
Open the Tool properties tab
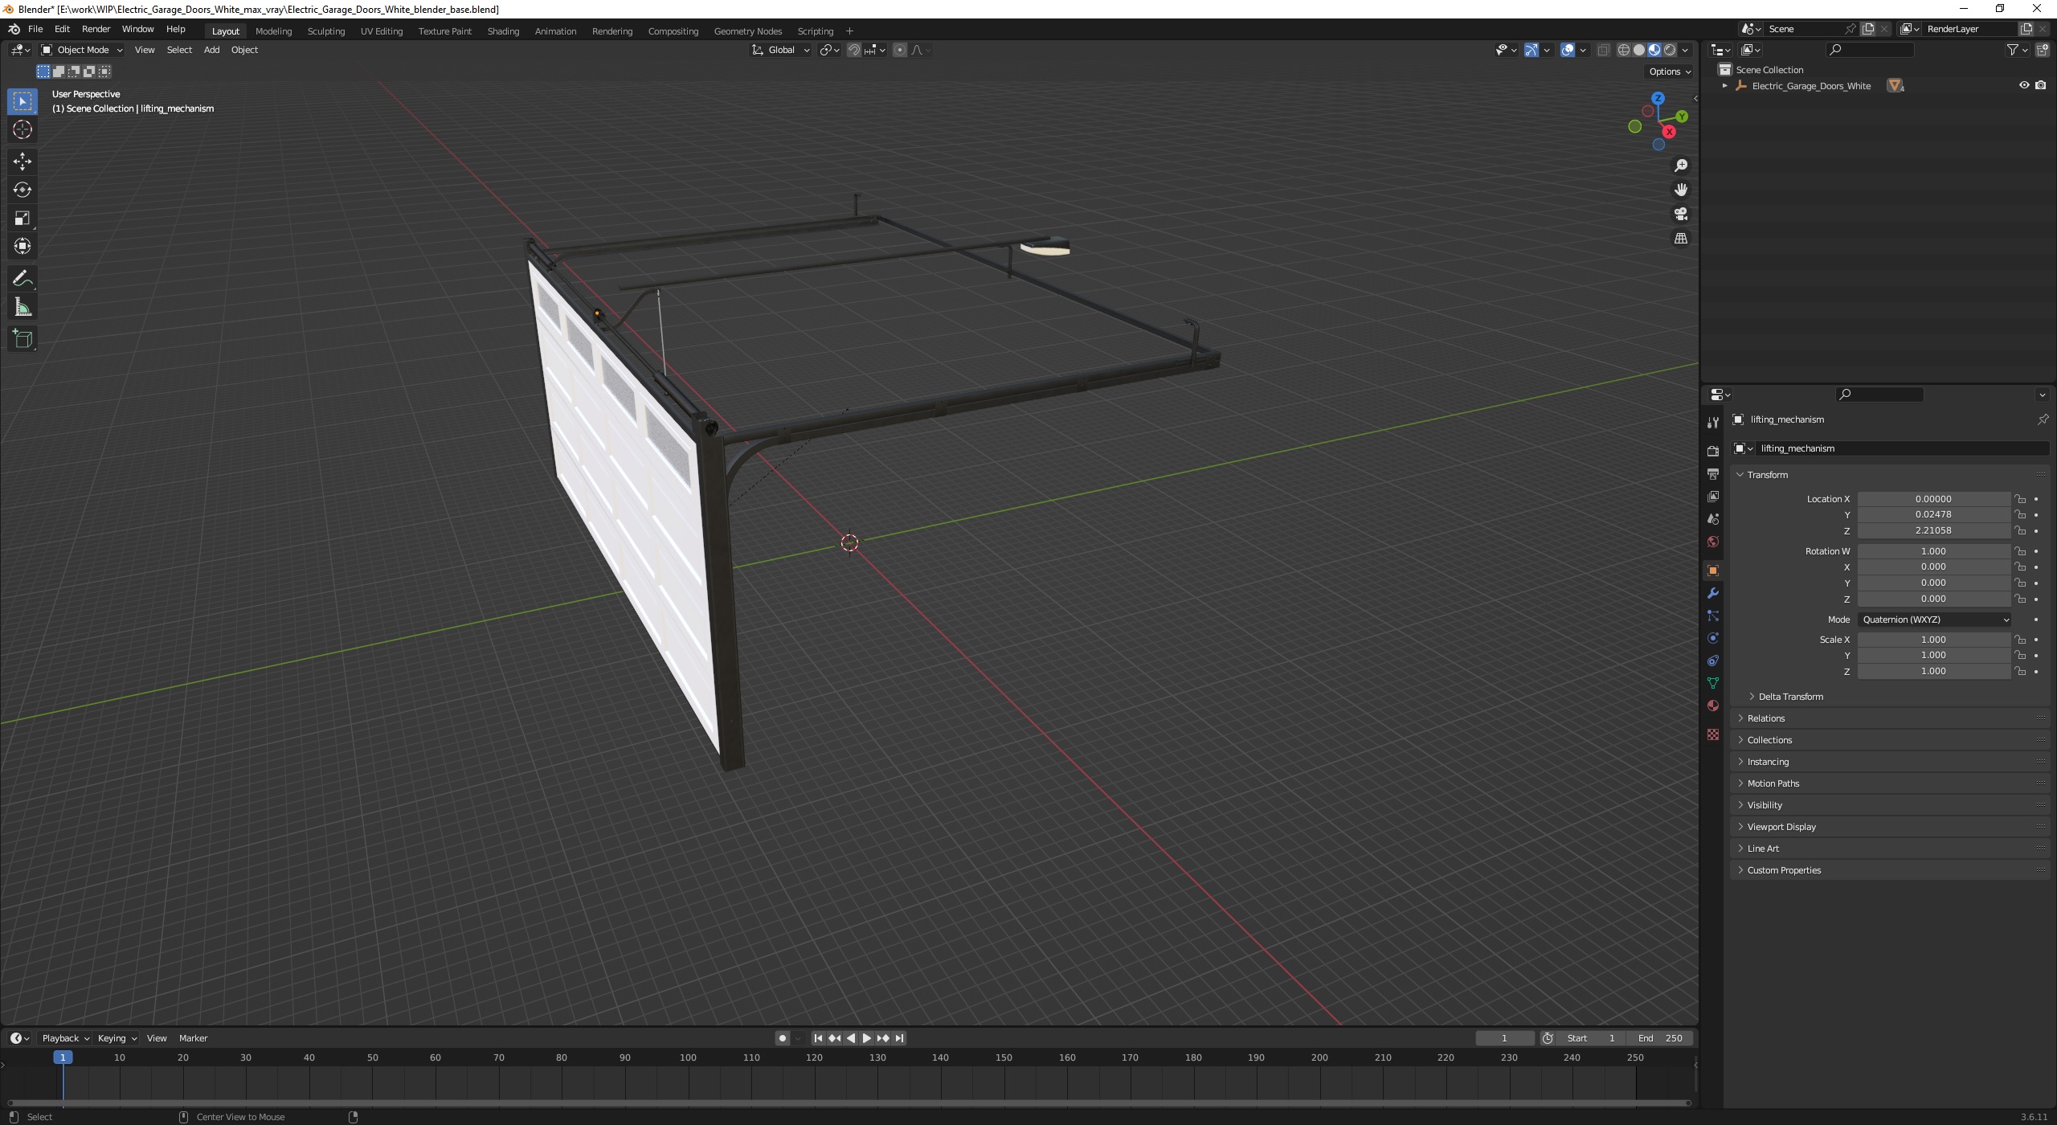click(x=1713, y=423)
